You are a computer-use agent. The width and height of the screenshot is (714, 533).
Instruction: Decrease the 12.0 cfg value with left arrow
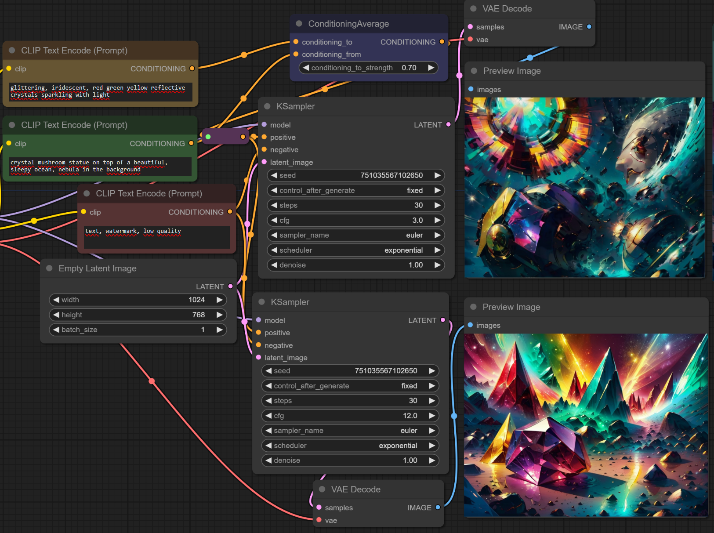(268, 416)
